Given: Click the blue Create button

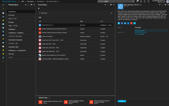Looking at the screenshot, I should coord(122,101).
